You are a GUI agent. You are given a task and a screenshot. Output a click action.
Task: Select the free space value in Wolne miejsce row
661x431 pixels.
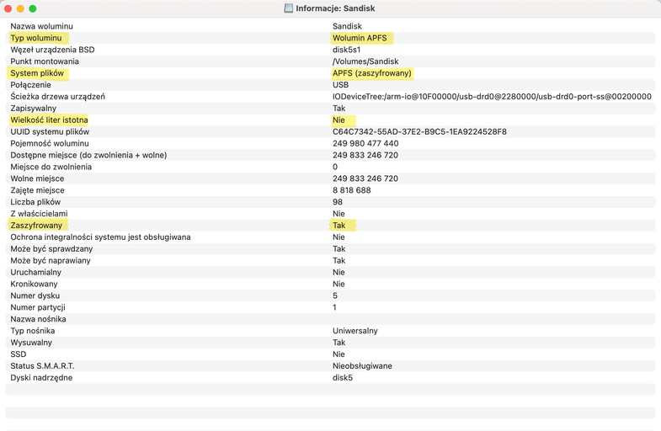[x=365, y=178]
